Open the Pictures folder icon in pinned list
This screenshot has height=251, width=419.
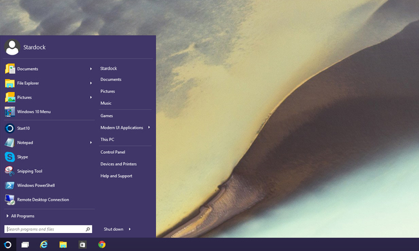tap(10, 97)
